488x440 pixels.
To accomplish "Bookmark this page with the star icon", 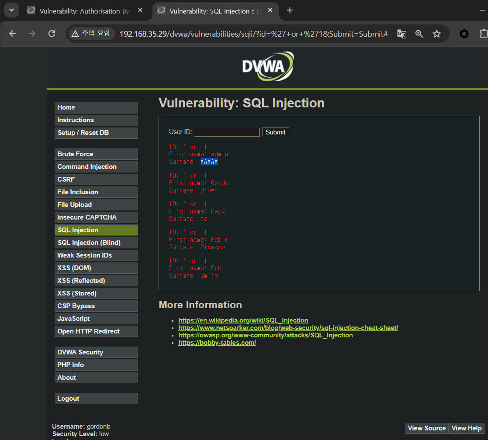I will [x=436, y=34].
